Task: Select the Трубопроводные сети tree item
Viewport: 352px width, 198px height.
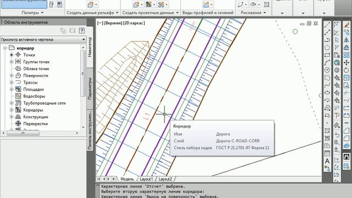Action: click(x=45, y=103)
